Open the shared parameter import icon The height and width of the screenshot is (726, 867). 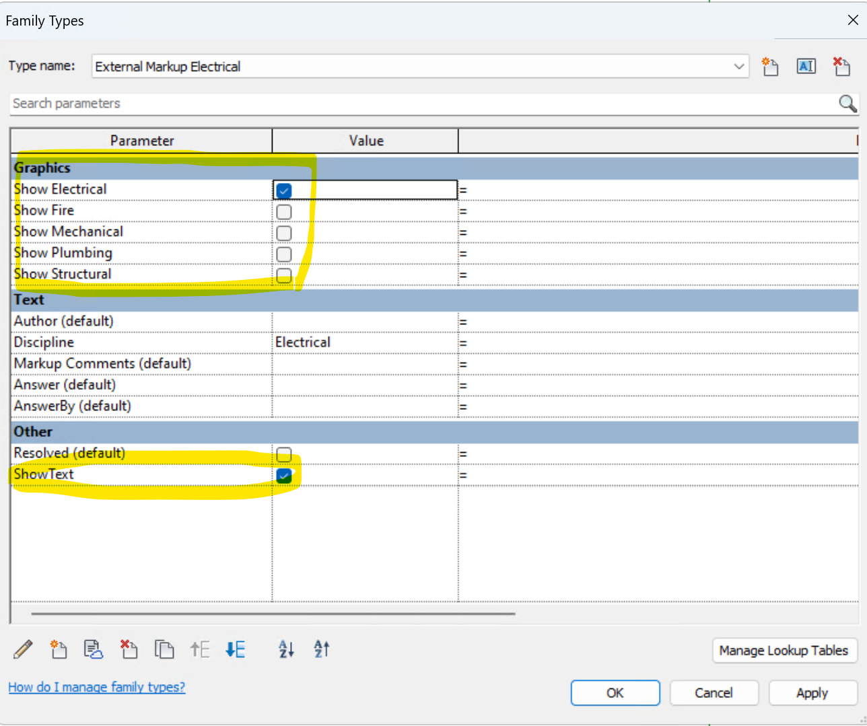(93, 649)
